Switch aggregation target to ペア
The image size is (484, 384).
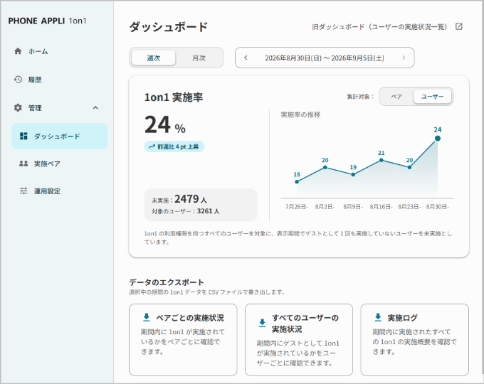click(396, 97)
